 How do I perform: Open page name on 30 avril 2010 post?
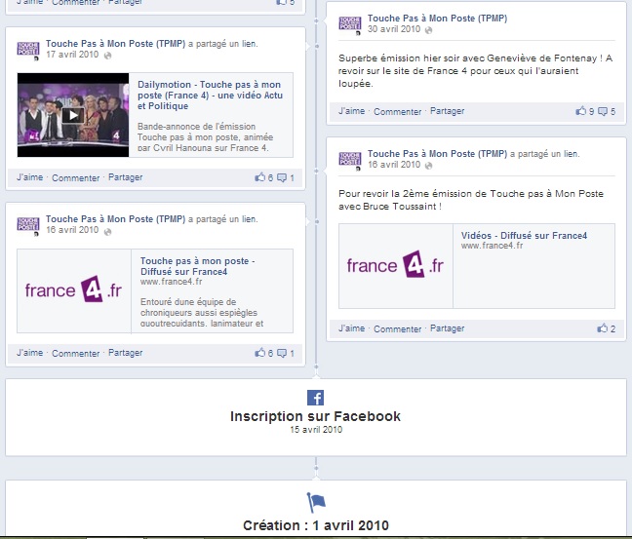(437, 19)
